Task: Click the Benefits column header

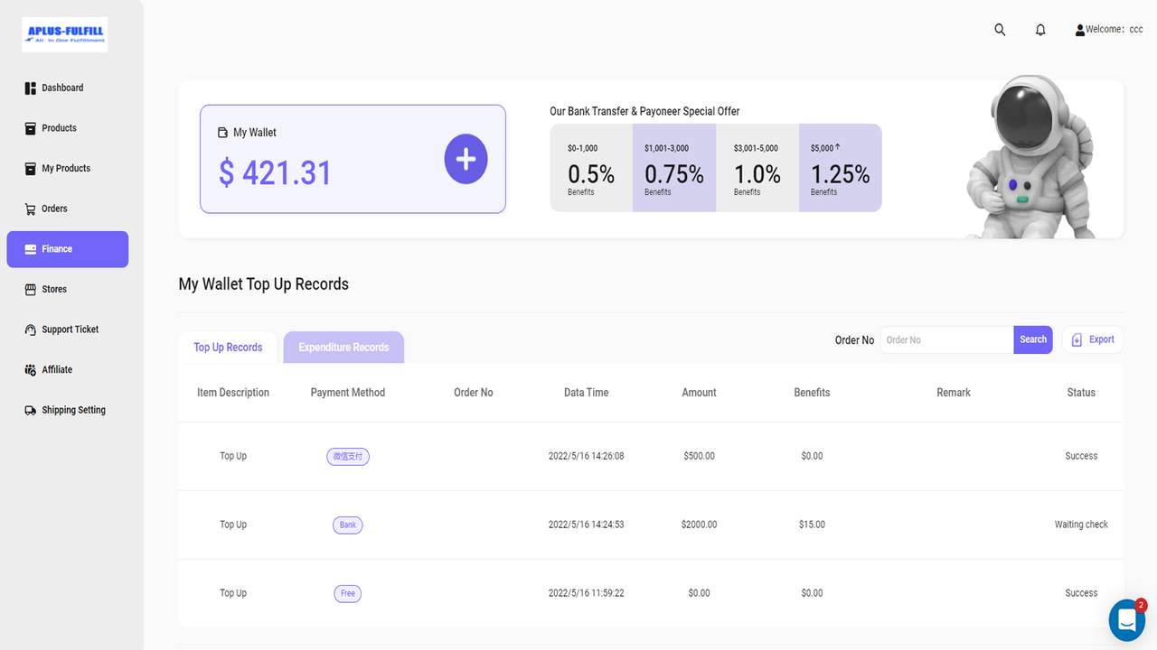Action: 812,393
